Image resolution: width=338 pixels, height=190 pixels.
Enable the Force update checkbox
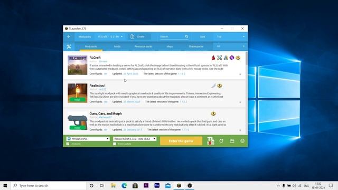pyautogui.click(x=115, y=144)
